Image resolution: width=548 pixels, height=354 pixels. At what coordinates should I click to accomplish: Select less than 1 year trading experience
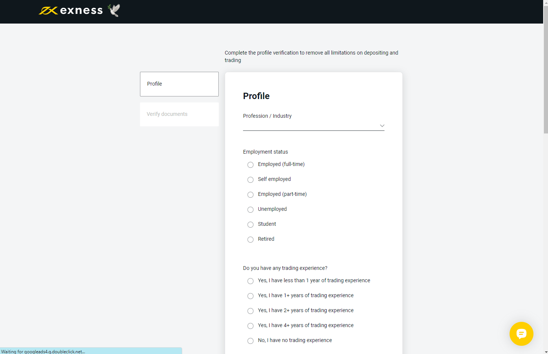click(x=250, y=281)
